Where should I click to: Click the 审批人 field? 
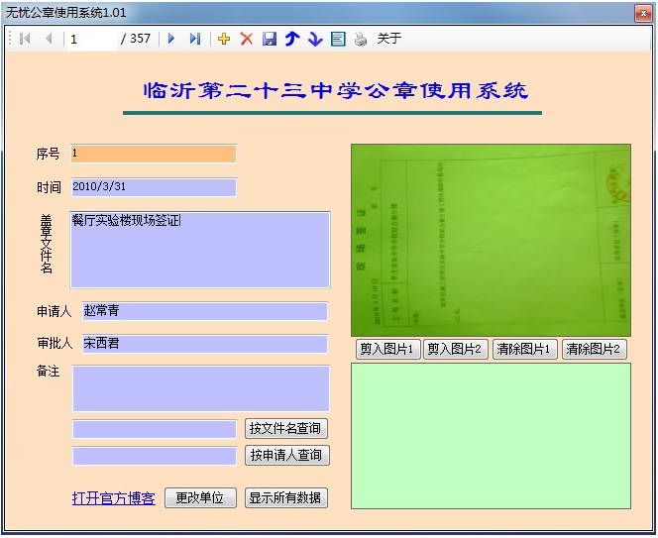coord(204,344)
